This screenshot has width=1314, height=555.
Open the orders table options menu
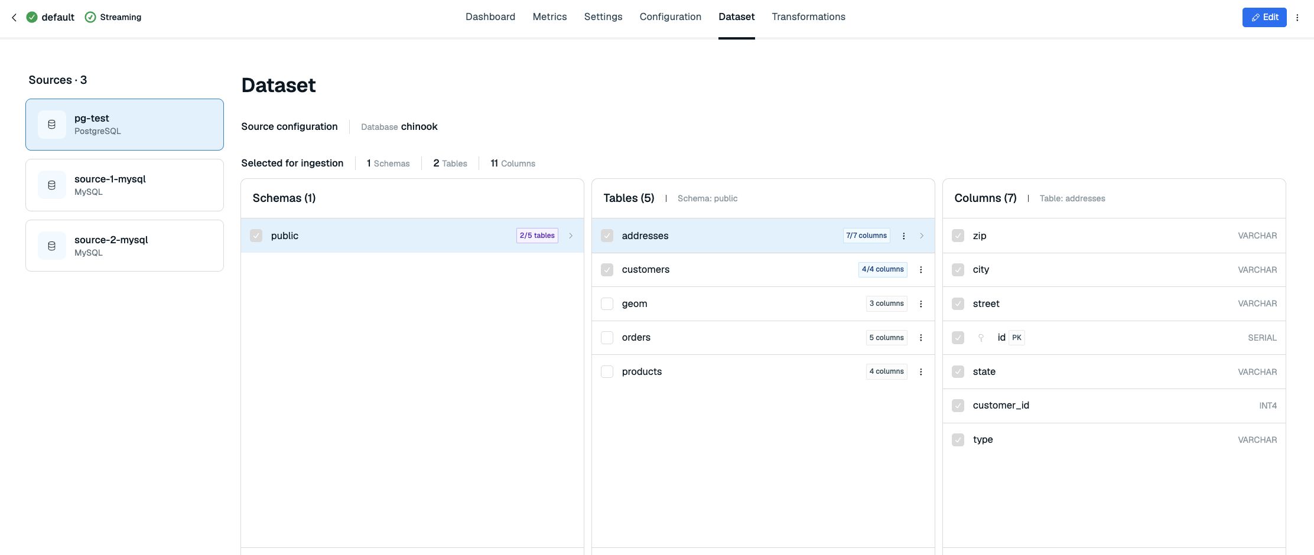point(921,338)
